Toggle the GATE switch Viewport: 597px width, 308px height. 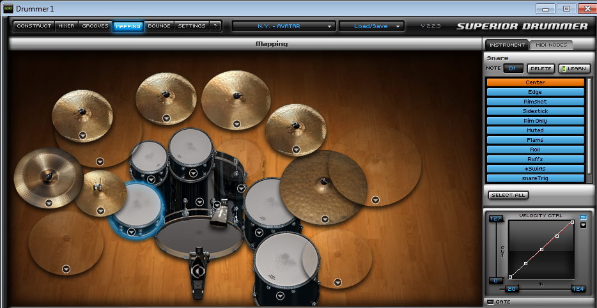[x=490, y=302]
